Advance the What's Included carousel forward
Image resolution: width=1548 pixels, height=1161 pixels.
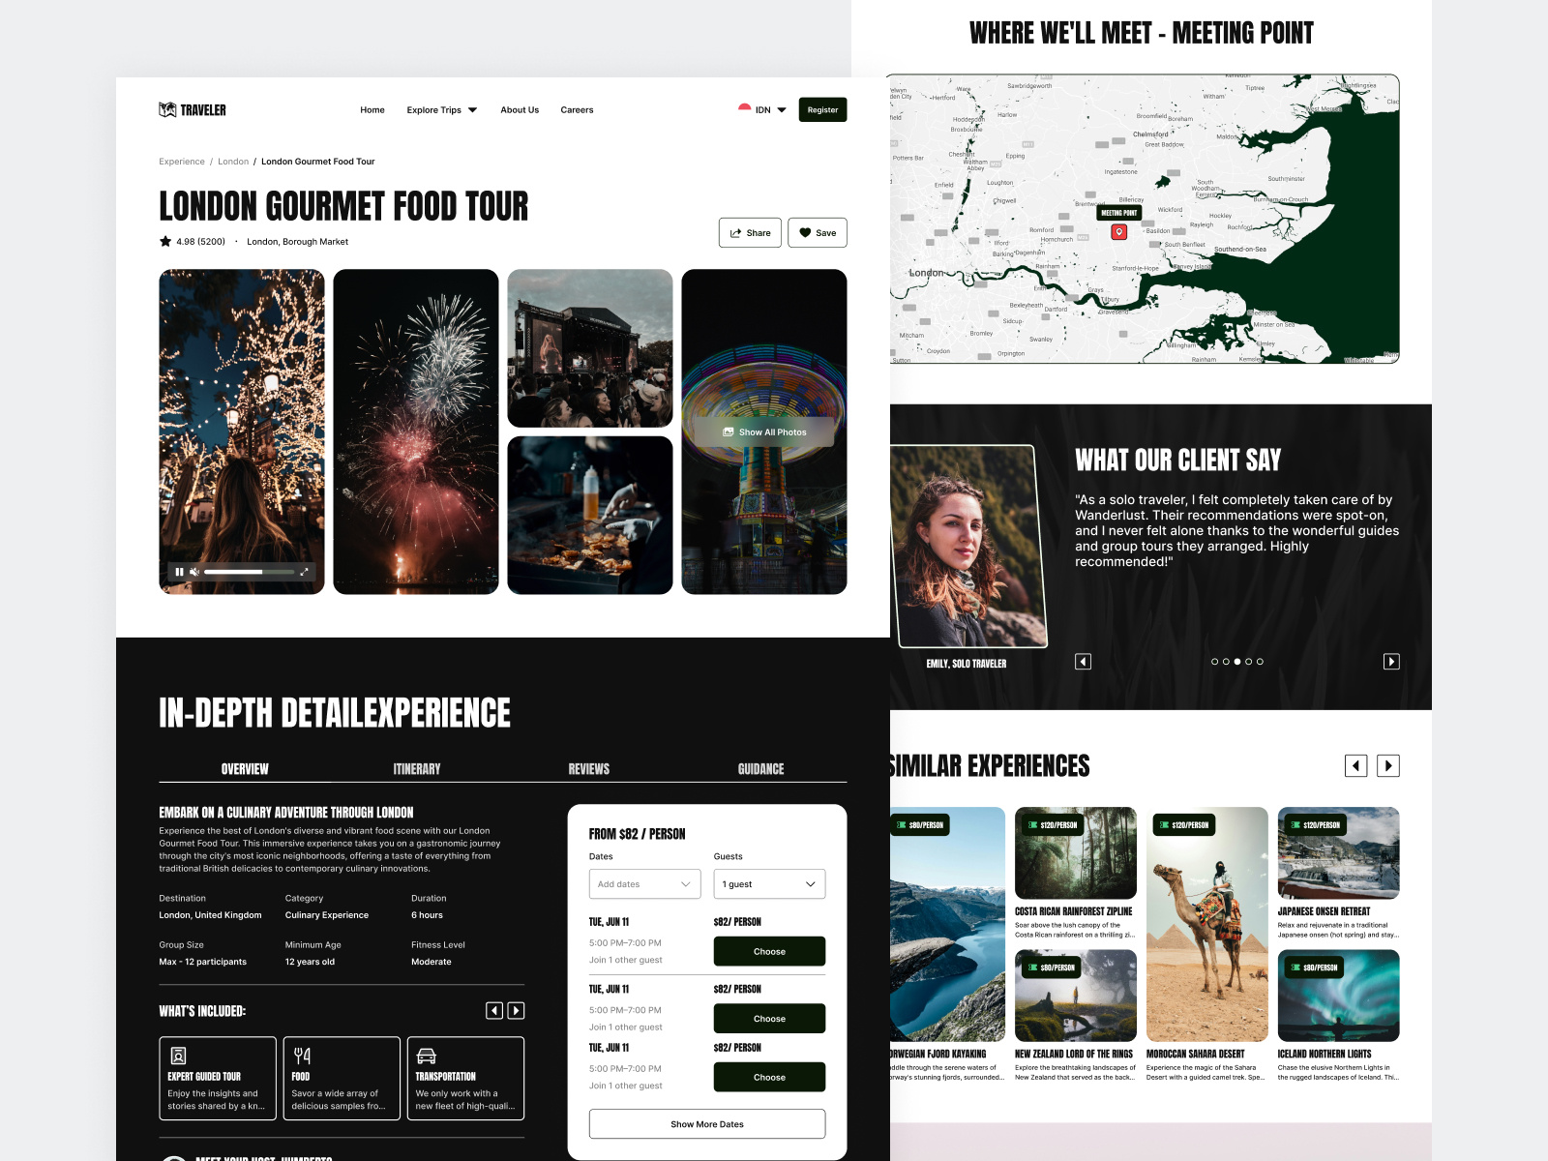516,1009
